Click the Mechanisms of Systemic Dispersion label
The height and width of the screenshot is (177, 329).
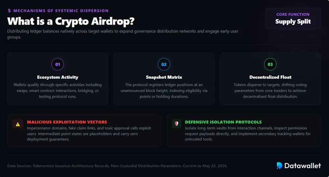[x=61, y=11]
